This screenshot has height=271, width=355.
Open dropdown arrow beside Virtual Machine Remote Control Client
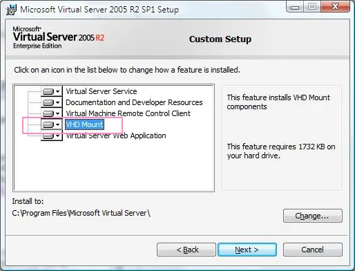pyautogui.click(x=57, y=113)
